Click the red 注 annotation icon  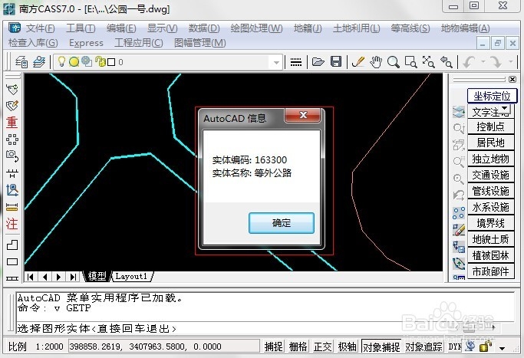[x=12, y=223]
